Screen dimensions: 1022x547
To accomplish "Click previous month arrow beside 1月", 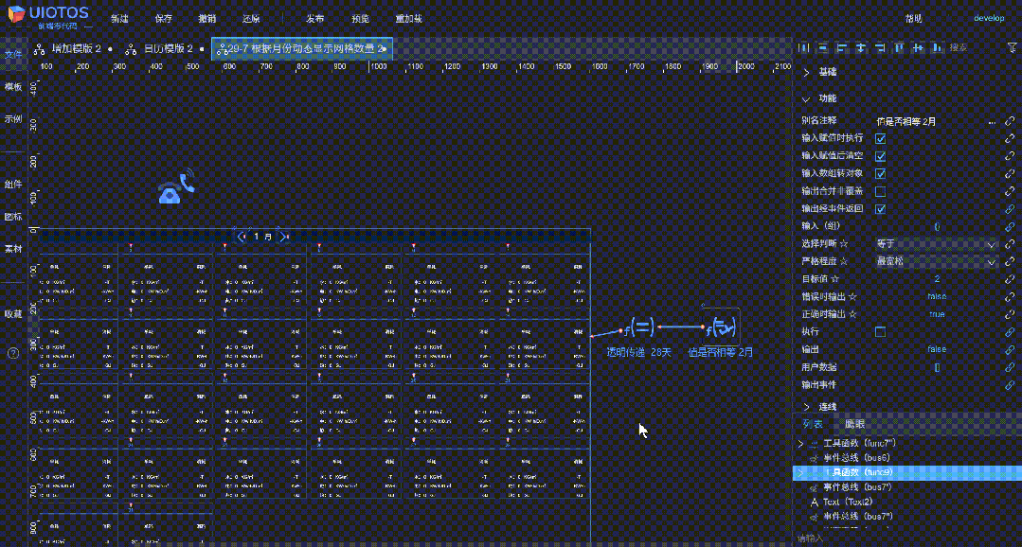I will tap(242, 237).
